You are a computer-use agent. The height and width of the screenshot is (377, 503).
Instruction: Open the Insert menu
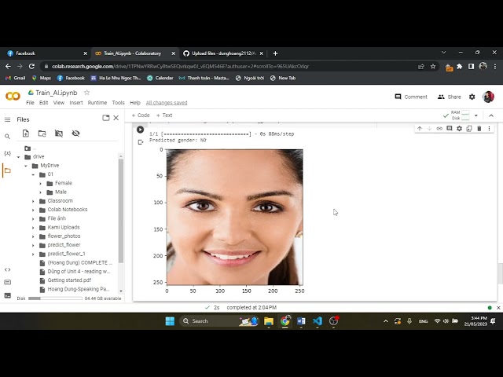[76, 103]
